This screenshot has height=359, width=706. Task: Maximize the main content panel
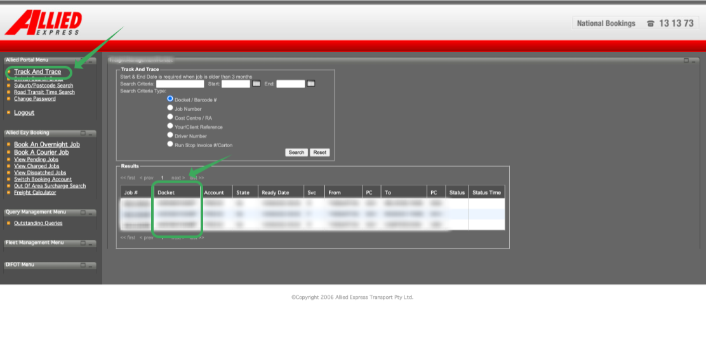click(x=686, y=60)
